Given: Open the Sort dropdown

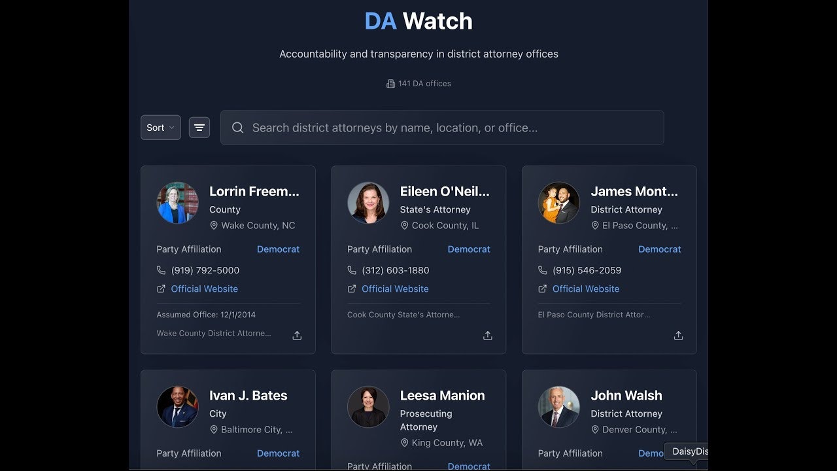Looking at the screenshot, I should (160, 127).
